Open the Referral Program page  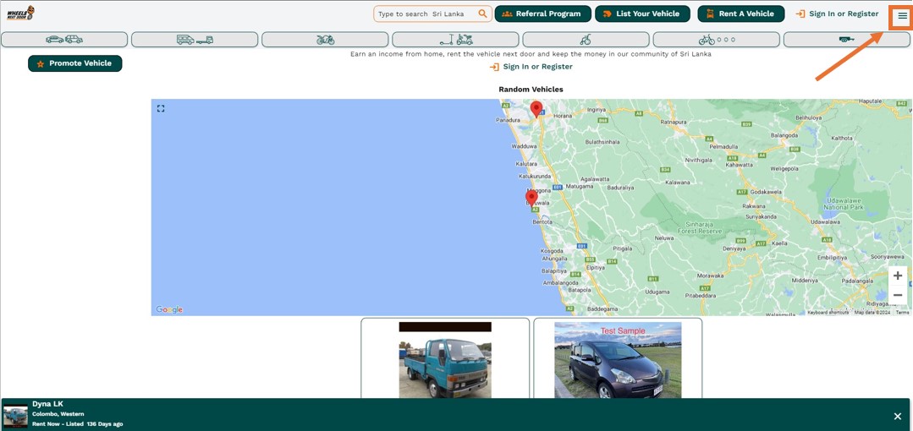coord(542,14)
